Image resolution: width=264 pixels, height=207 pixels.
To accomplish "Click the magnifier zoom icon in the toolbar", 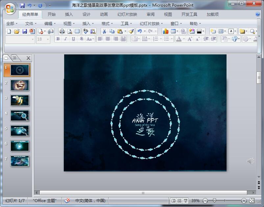I will 252,31.
